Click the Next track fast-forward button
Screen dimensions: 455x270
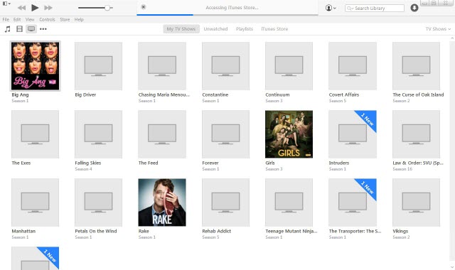tap(48, 8)
